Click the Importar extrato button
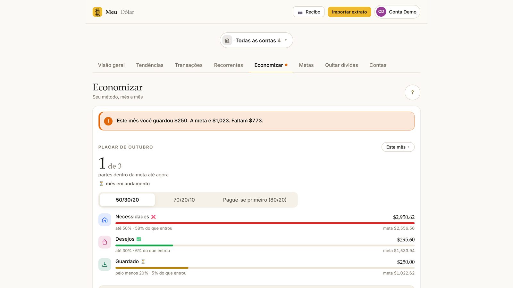This screenshot has width=513, height=288. coord(349,12)
